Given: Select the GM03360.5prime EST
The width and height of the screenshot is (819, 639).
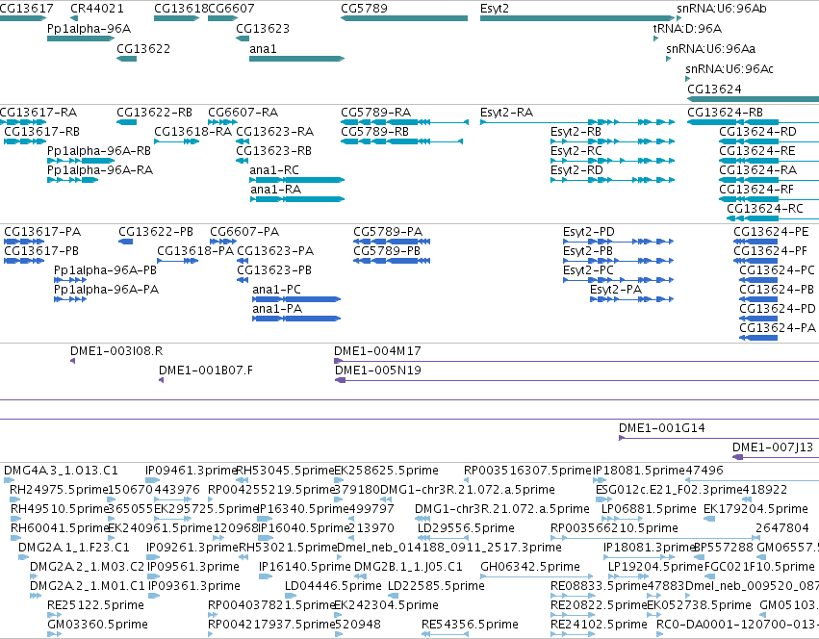Looking at the screenshot, I should [x=54, y=634].
